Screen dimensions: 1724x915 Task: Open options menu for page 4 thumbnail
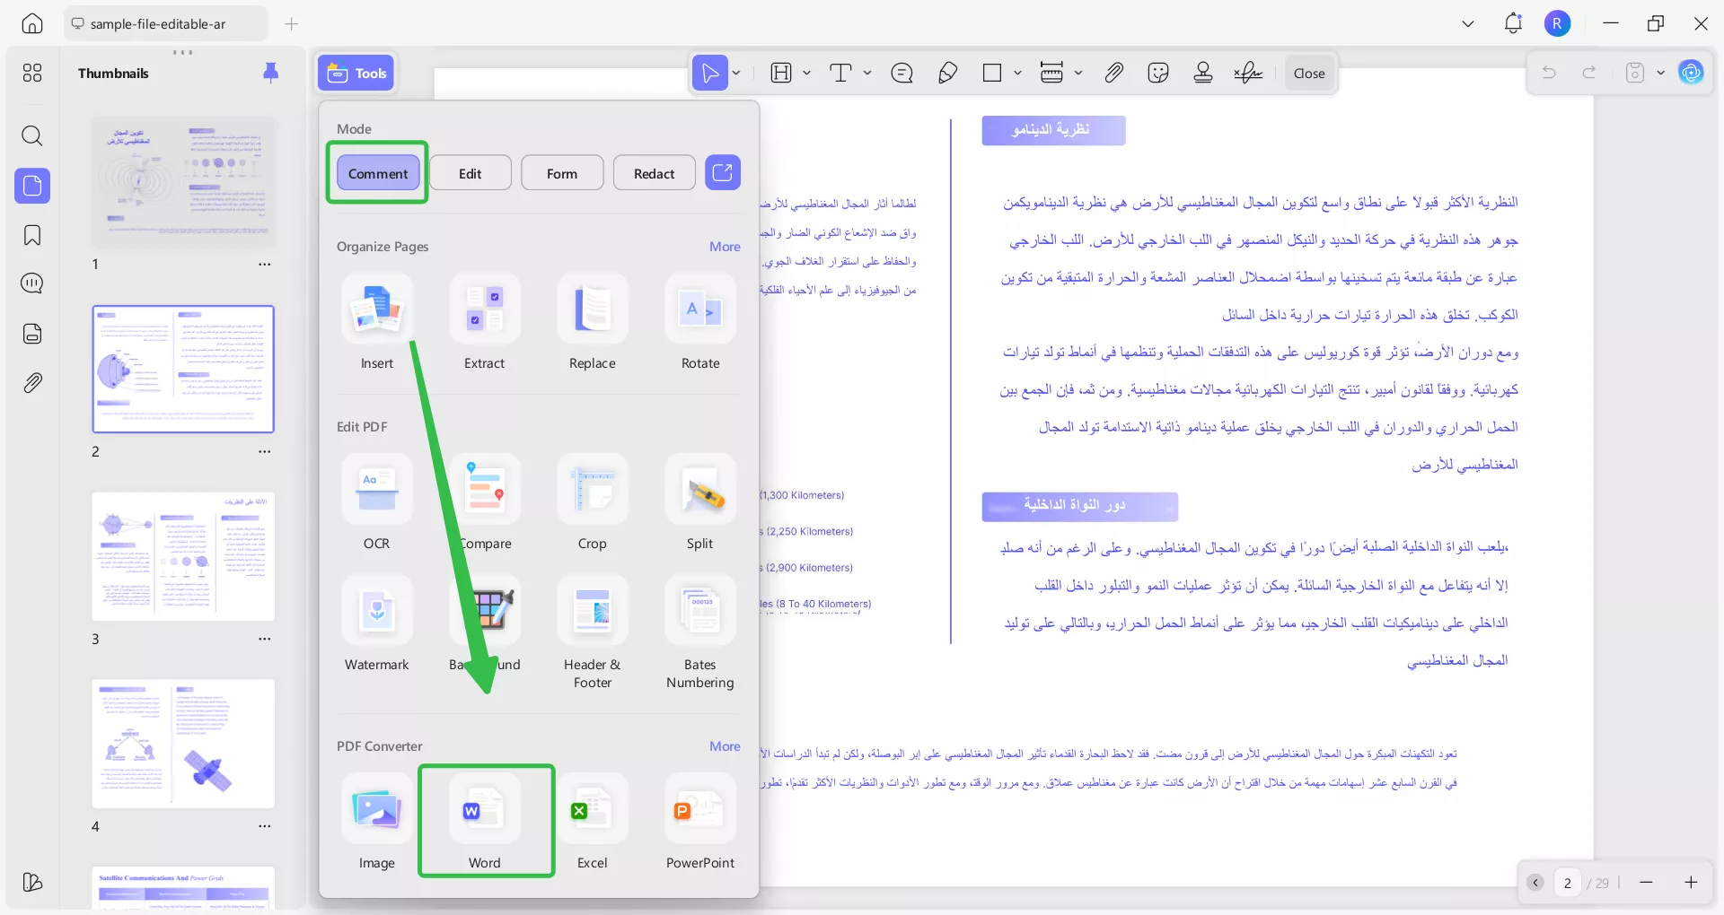coord(265,826)
